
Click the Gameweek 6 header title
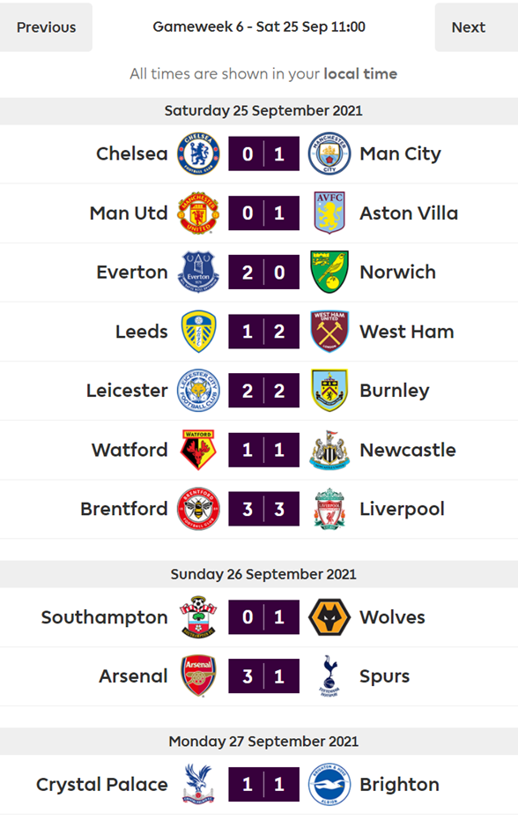click(259, 26)
